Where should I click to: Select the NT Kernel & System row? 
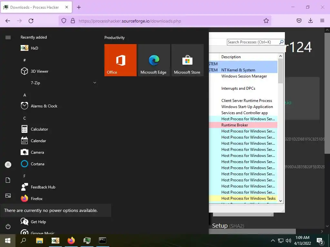243,70
